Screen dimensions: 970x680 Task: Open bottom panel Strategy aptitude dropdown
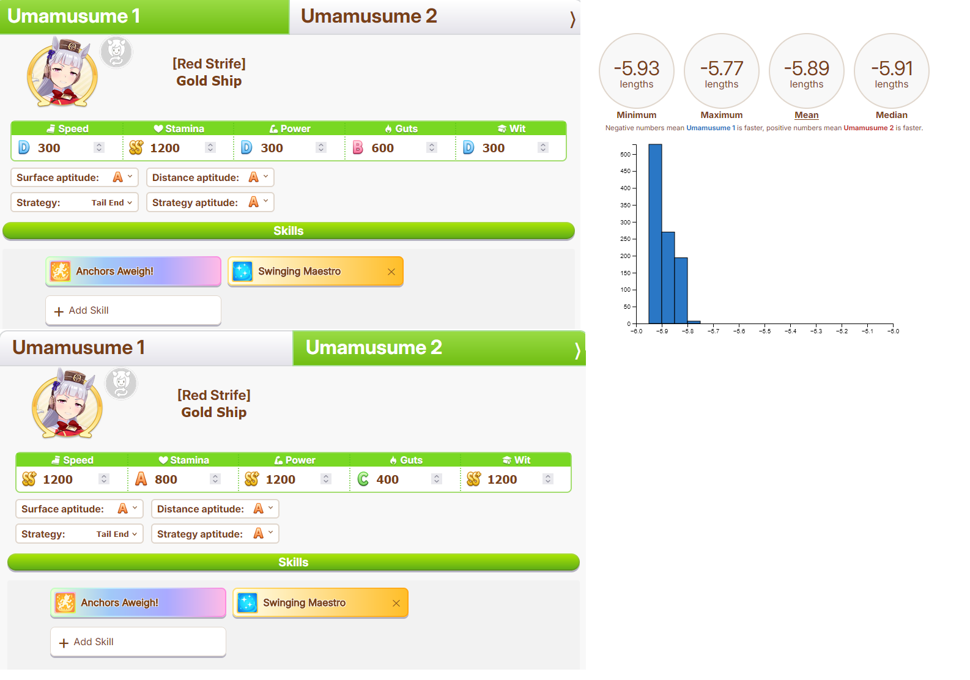point(215,534)
